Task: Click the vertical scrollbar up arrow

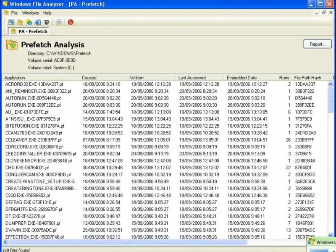Action: tap(330, 84)
